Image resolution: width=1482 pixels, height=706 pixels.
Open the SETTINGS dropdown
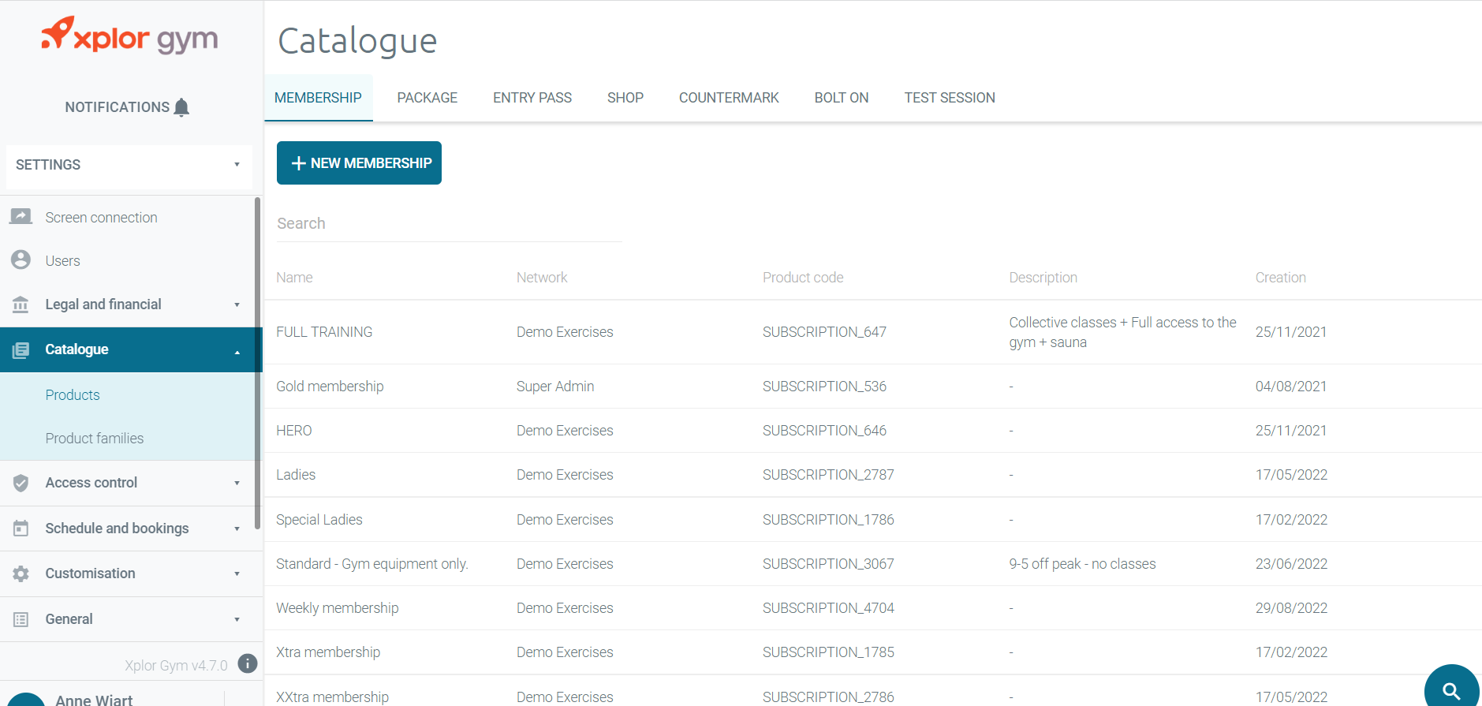(129, 165)
